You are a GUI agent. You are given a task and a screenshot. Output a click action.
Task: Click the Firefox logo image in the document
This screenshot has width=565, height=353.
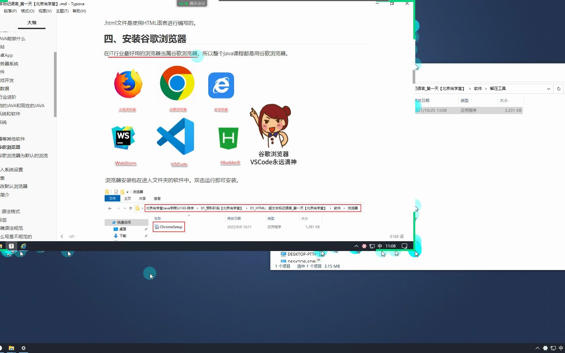pyautogui.click(x=128, y=84)
